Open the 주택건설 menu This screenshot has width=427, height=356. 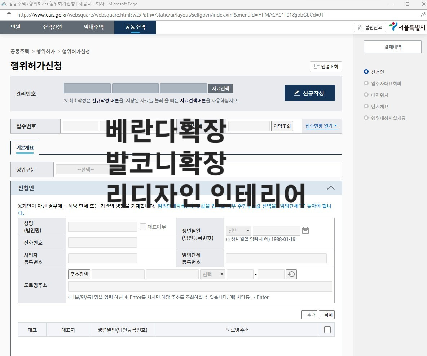click(x=52, y=27)
